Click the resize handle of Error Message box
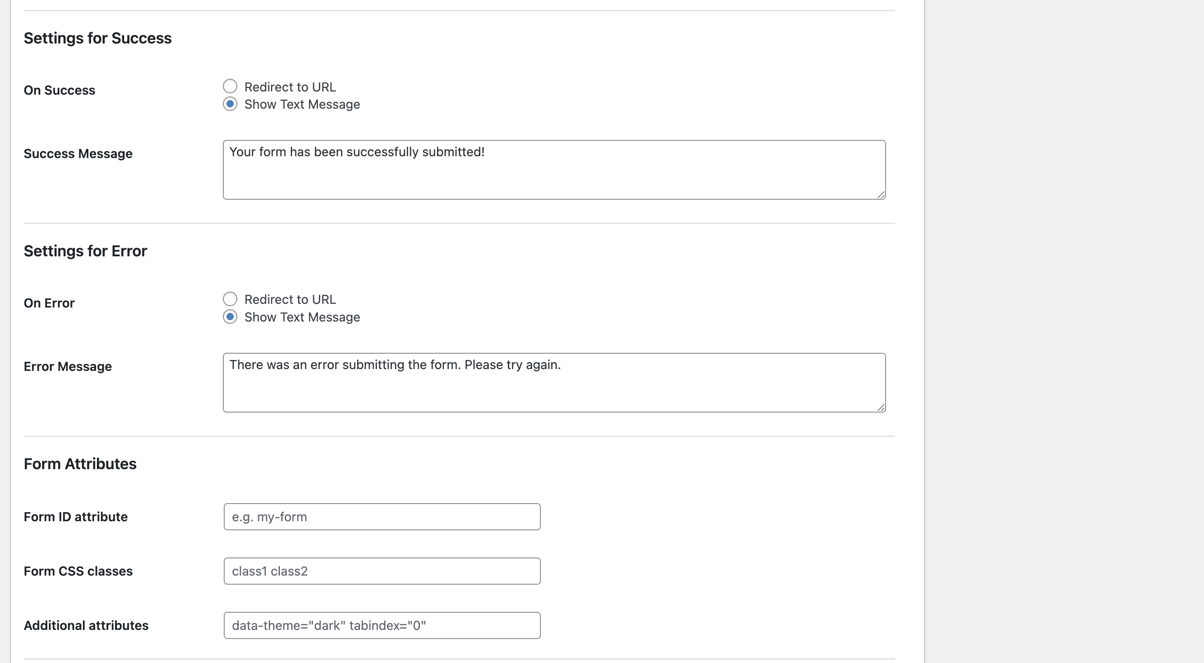This screenshot has height=663, width=1204. tap(881, 408)
